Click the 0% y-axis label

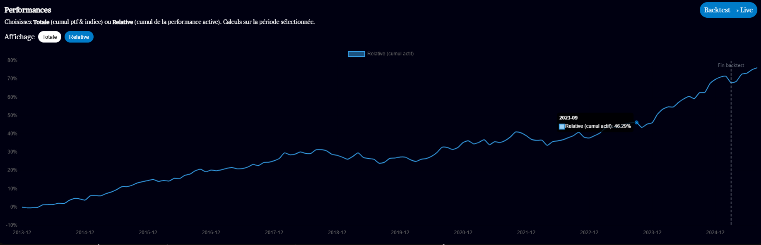14,207
